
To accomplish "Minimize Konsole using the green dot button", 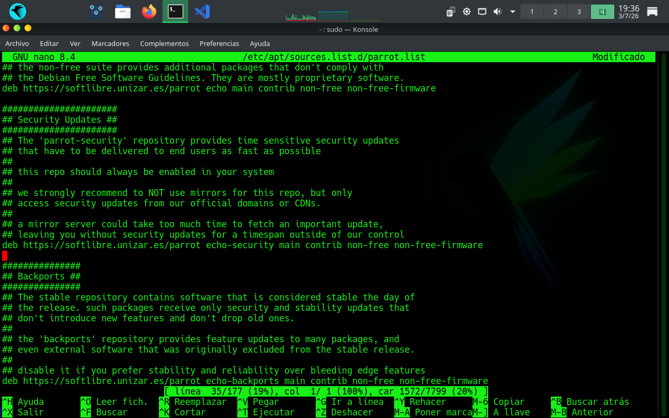I will 17,28.
